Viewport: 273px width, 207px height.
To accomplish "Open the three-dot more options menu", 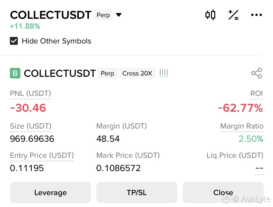I will pos(256,15).
